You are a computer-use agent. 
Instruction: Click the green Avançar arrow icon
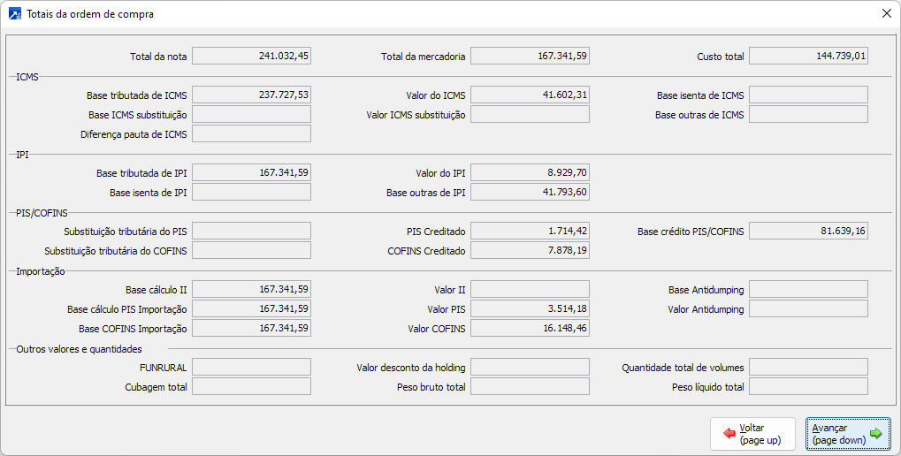click(875, 434)
